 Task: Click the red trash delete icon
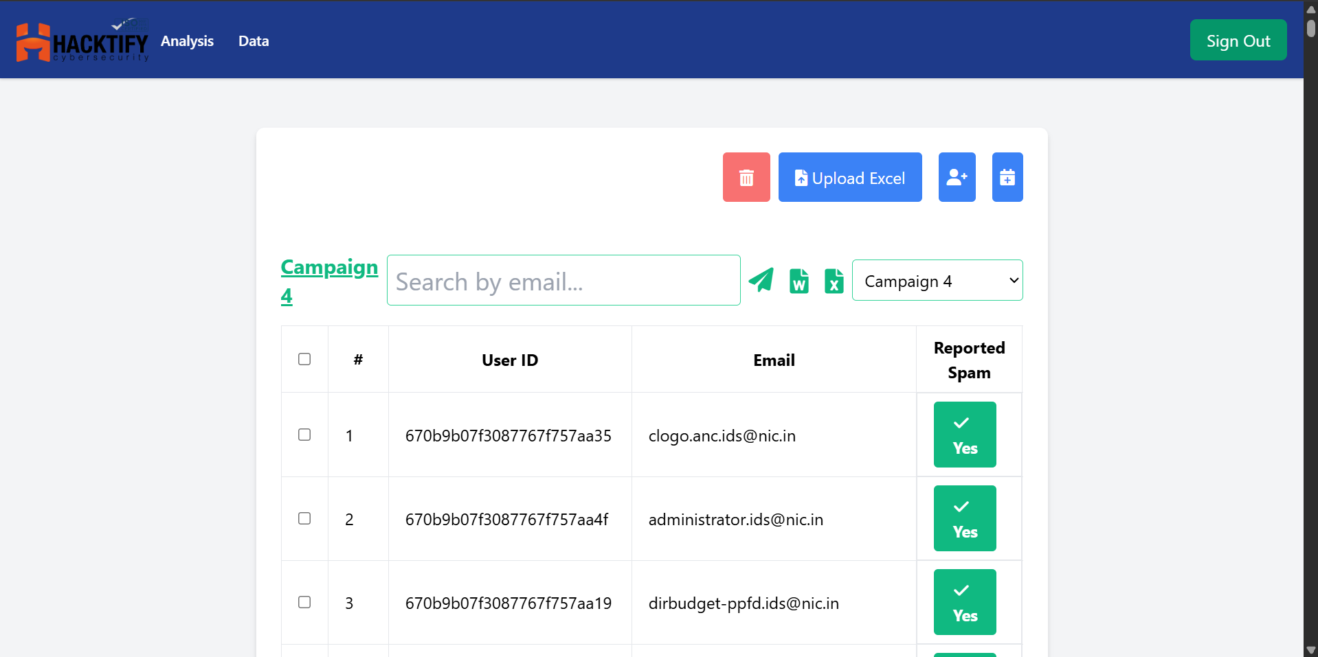746,177
